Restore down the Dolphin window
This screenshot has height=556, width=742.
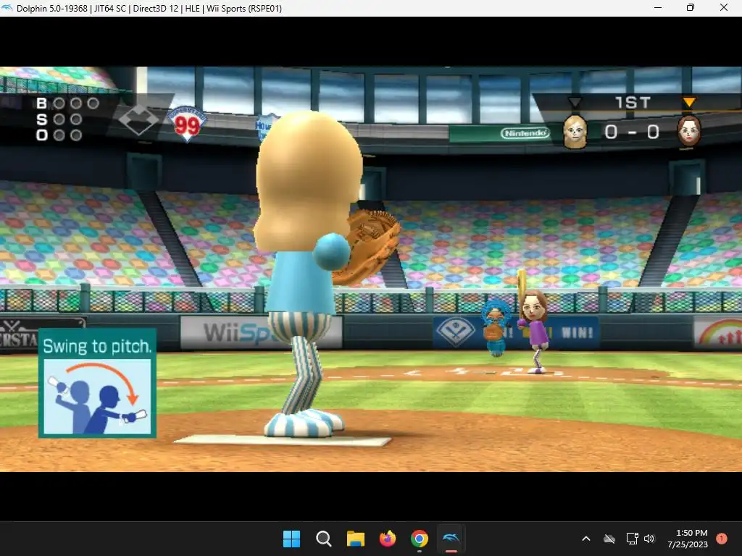[691, 7]
